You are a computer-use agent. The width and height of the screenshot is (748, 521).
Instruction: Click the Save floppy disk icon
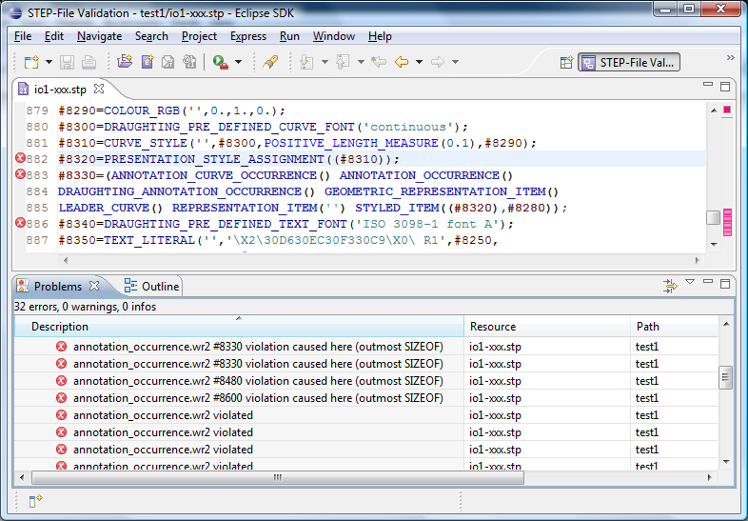coord(67,62)
